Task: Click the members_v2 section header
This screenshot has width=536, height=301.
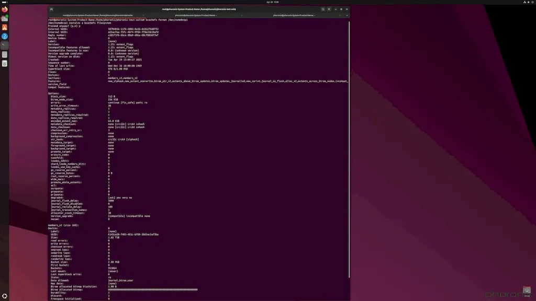Action: pyautogui.click(x=63, y=225)
